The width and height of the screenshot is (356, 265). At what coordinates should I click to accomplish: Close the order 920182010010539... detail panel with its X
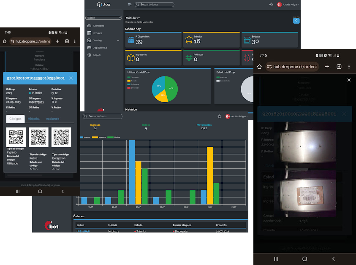[71, 78]
